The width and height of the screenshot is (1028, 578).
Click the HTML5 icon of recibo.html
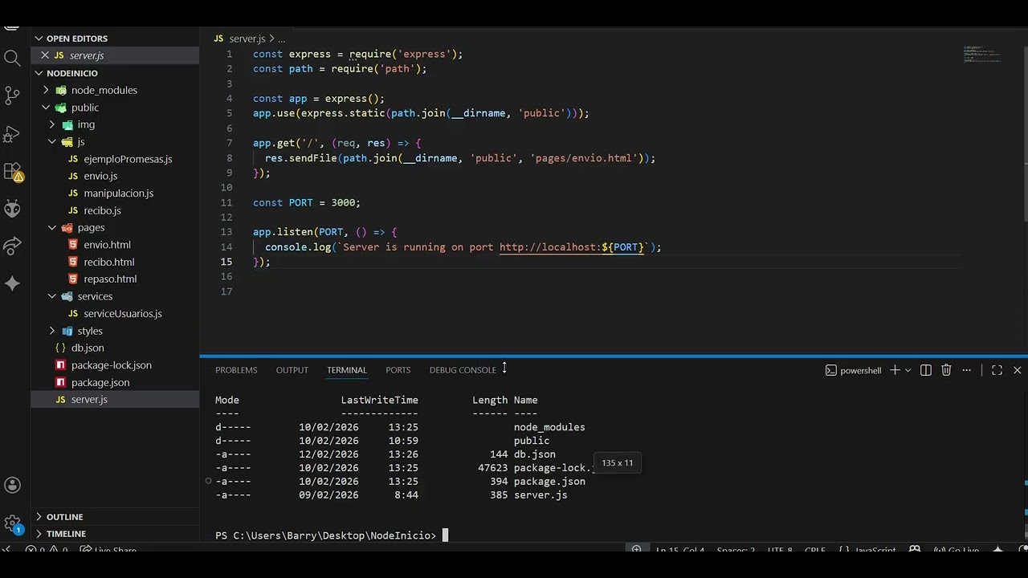(73, 262)
